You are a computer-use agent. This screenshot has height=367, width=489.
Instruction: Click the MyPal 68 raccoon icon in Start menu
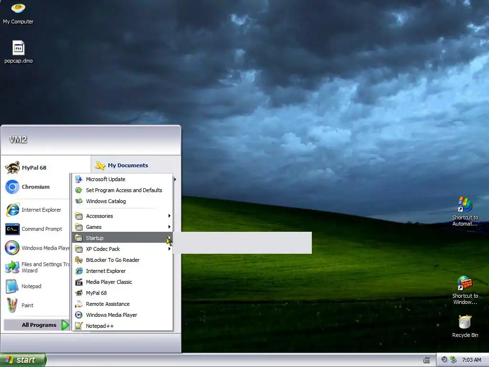(x=12, y=168)
